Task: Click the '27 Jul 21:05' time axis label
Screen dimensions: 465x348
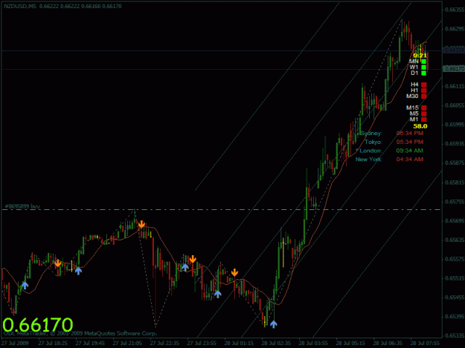Action: (x=127, y=344)
